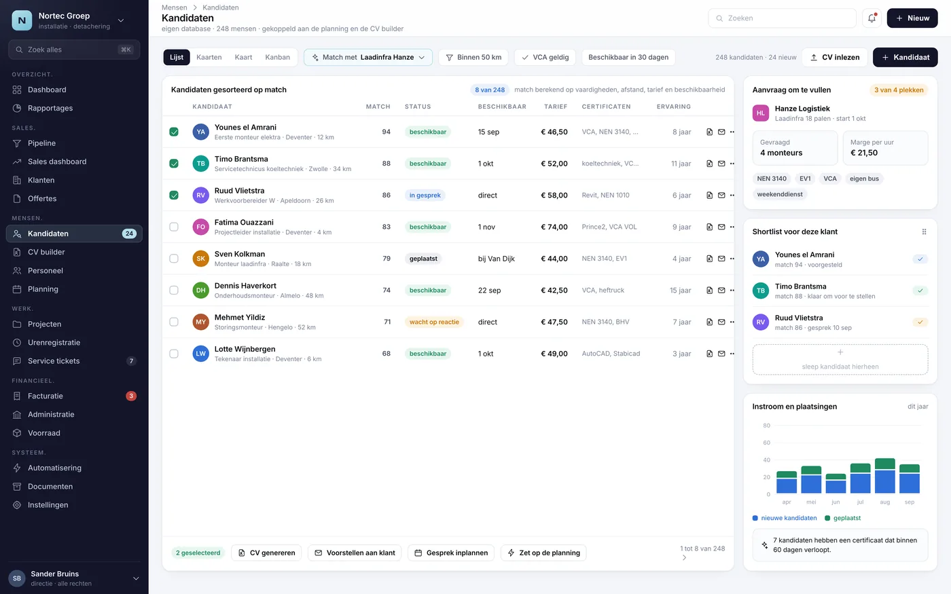Open Dashboard in the sidebar
951x594 pixels.
(x=74, y=90)
